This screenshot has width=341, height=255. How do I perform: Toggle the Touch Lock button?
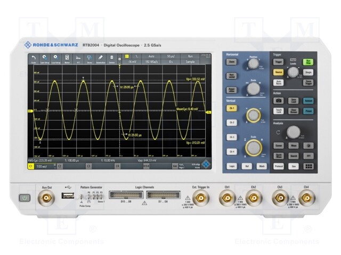coord(278,111)
